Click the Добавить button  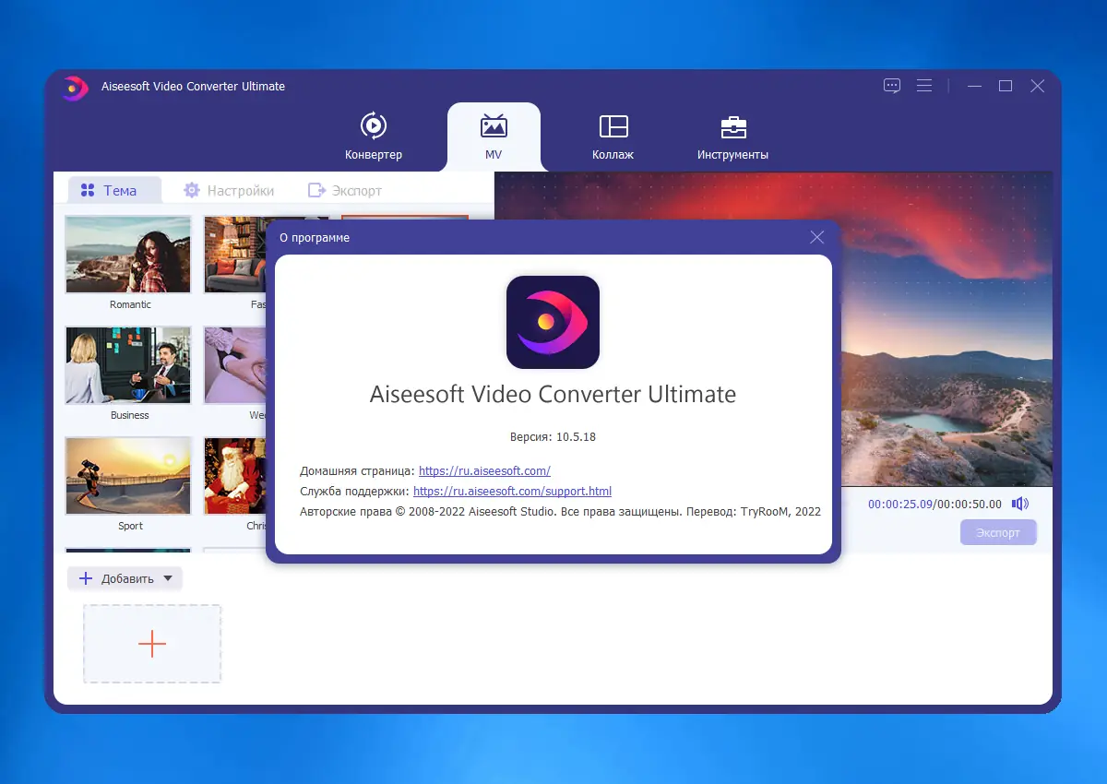pos(125,578)
